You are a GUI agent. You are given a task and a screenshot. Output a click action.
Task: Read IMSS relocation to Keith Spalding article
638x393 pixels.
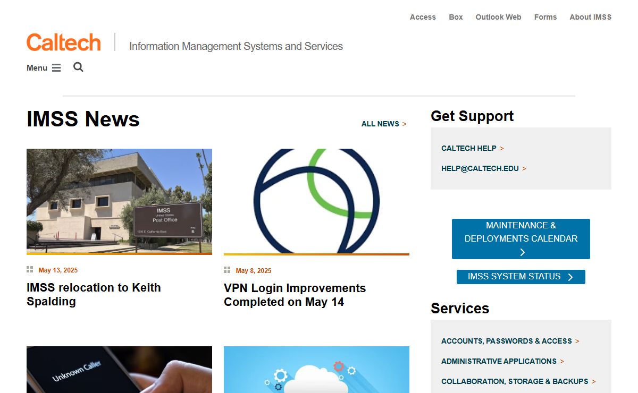coord(94,294)
